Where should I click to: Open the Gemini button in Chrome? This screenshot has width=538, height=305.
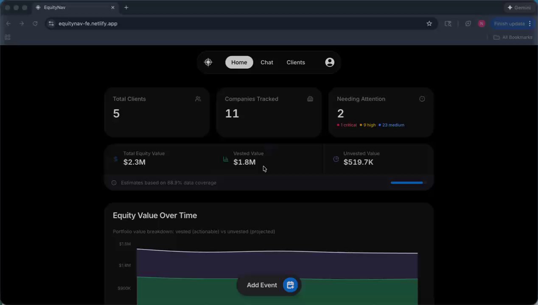click(519, 8)
